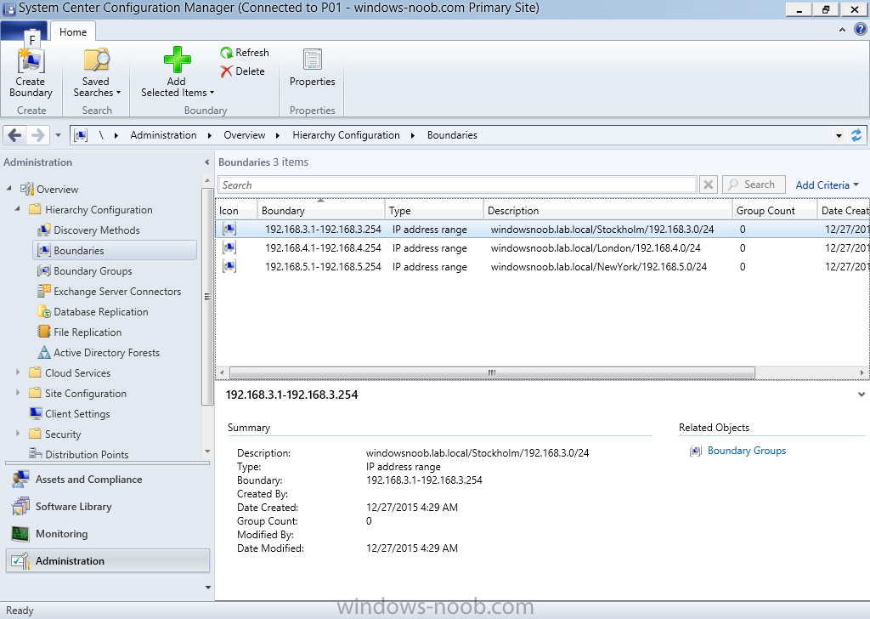Open the workspace options arrow below Administration
This screenshot has height=619, width=870.
[207, 588]
